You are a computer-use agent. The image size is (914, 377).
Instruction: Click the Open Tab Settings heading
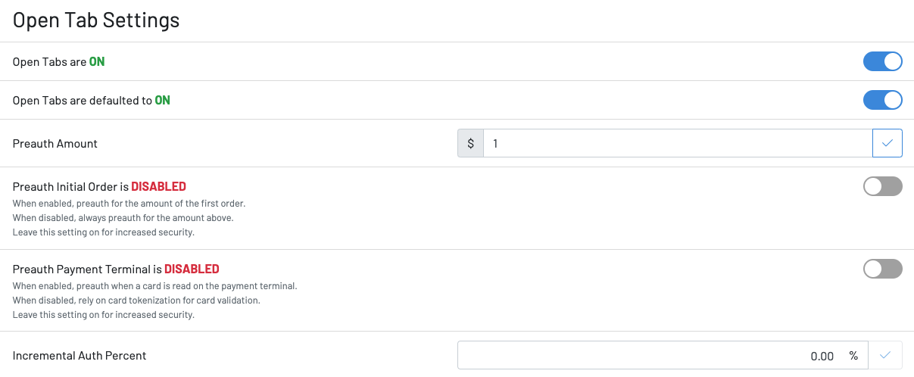coord(96,20)
